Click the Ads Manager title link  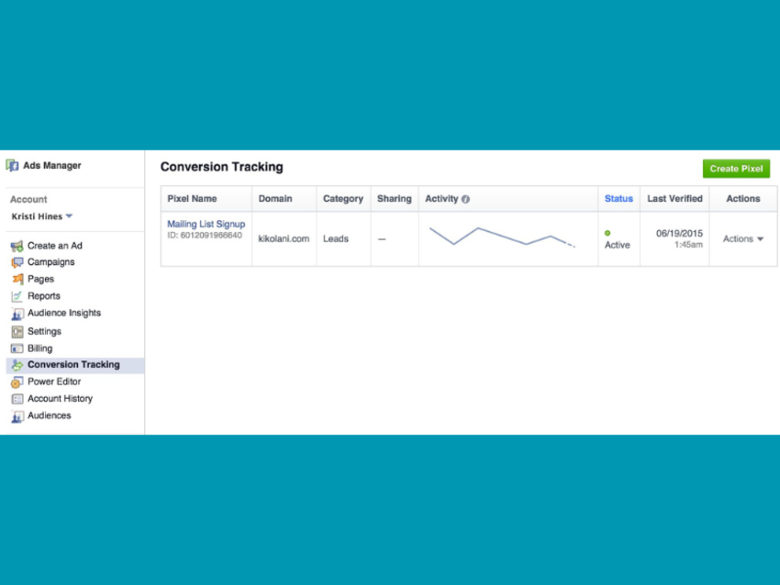click(x=51, y=166)
